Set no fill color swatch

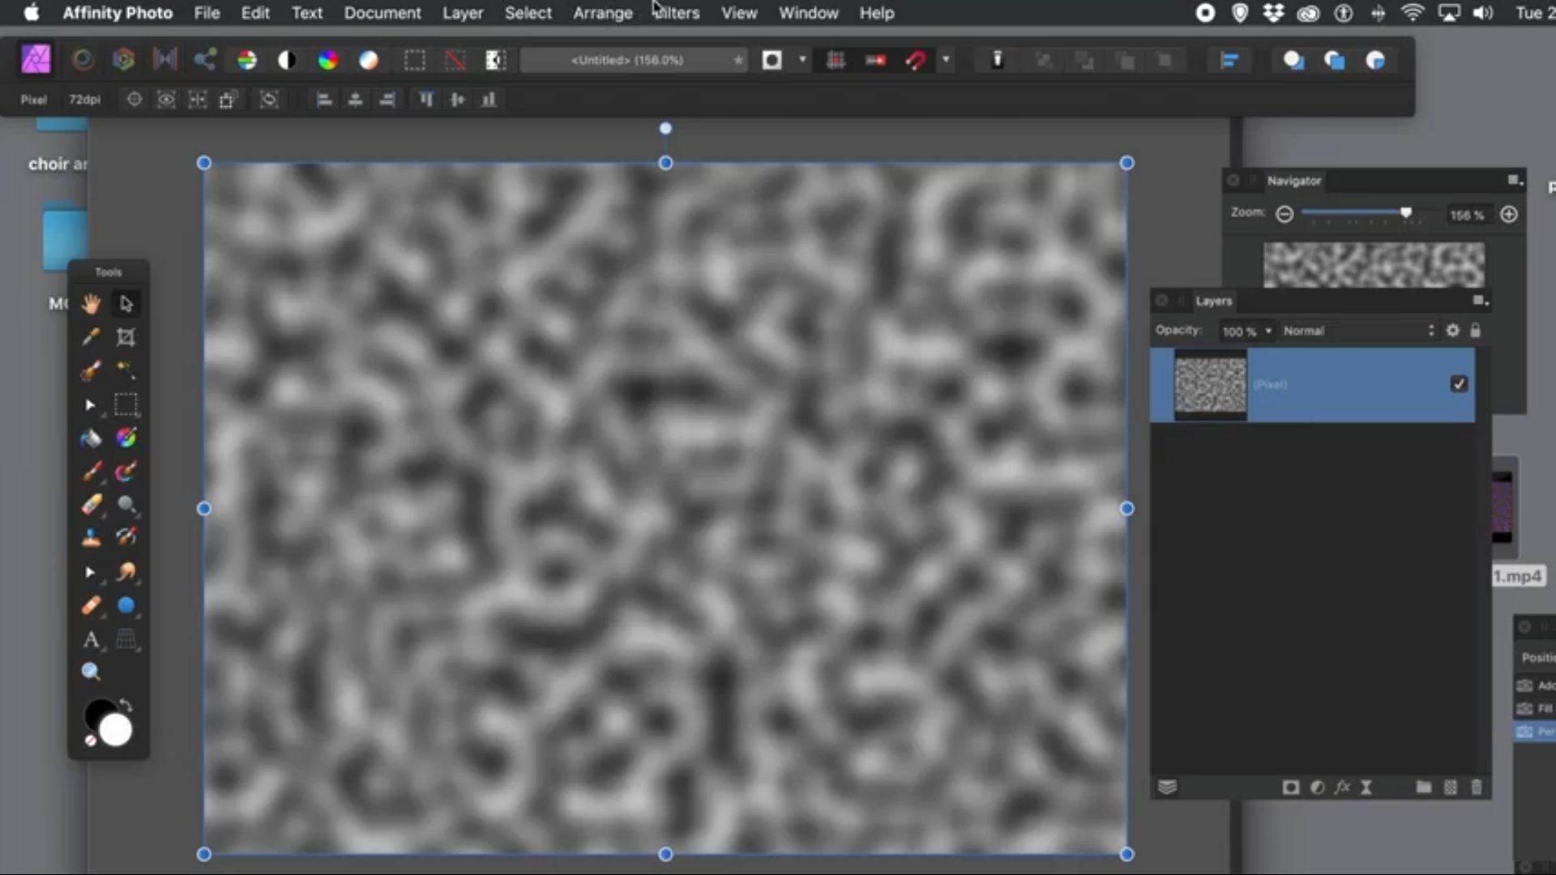pyautogui.click(x=91, y=741)
